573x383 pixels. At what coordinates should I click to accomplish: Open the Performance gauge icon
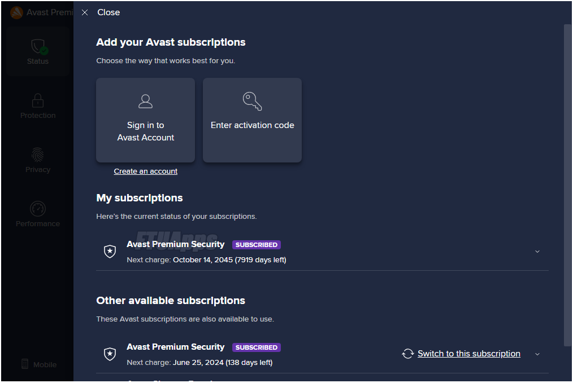click(38, 209)
